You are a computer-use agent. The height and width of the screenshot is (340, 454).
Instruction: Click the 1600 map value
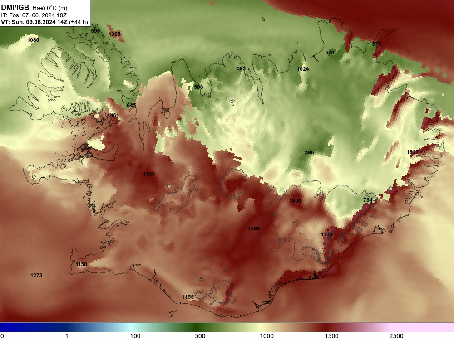pyautogui.click(x=295, y=201)
